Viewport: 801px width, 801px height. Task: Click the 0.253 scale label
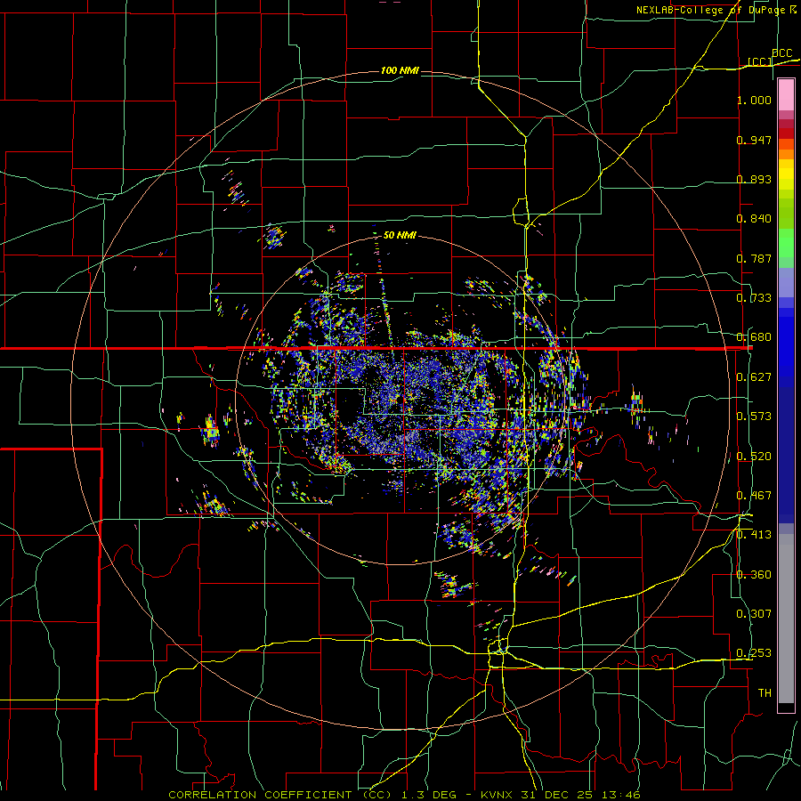[754, 653]
